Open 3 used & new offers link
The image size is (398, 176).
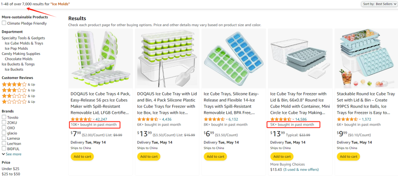[x=301, y=169]
